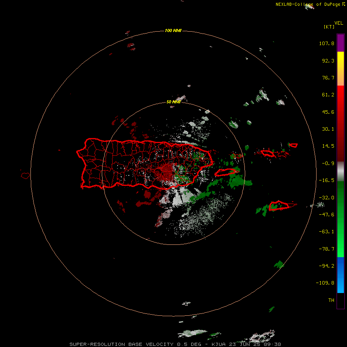This screenshot has width=347, height=347.
Task: Select the 107.8 legend value
Action: tap(327, 43)
